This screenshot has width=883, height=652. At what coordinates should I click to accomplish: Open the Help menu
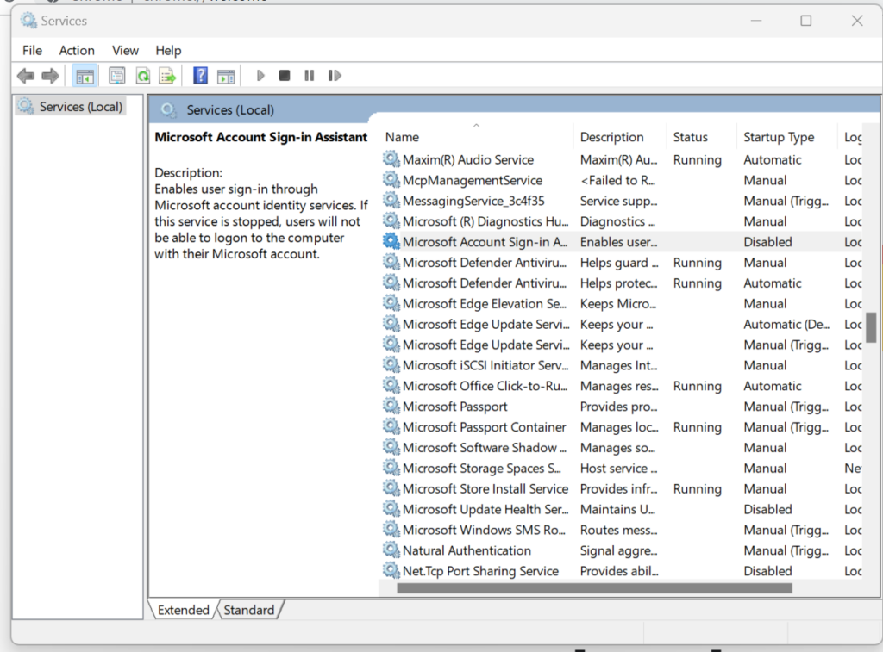point(168,51)
